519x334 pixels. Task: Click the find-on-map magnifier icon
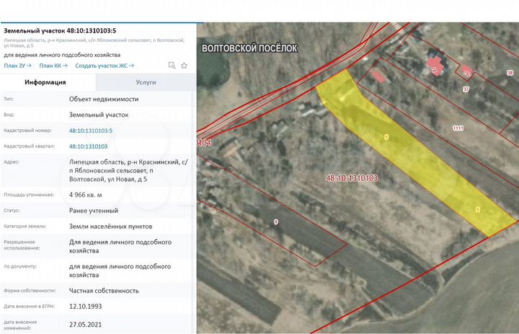(172, 65)
